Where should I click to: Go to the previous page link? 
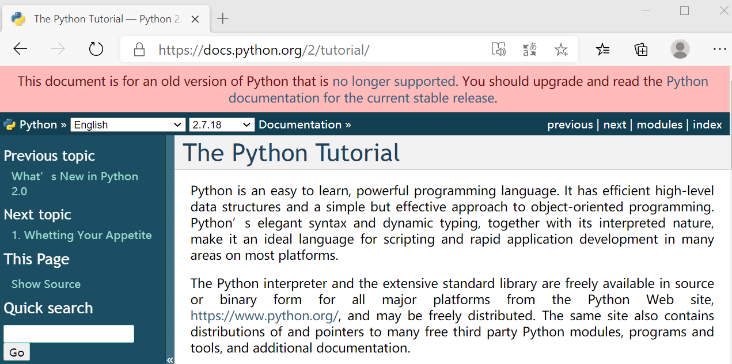pos(570,125)
